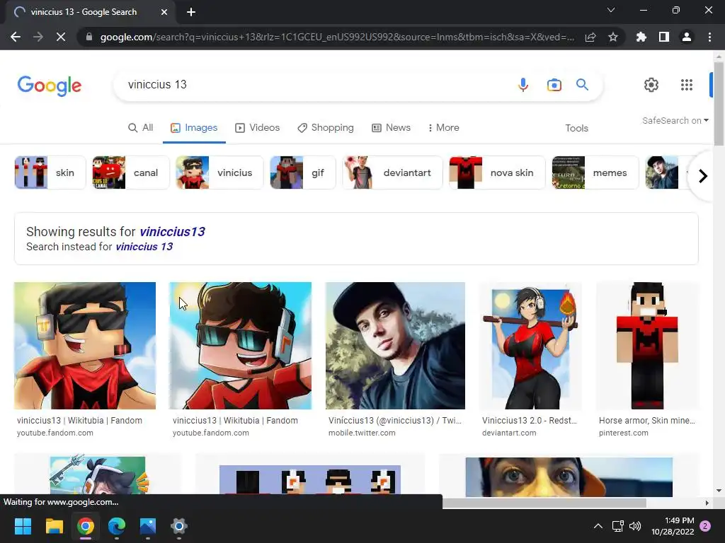725x543 pixels.
Task: Select the Images tab
Action: click(194, 128)
